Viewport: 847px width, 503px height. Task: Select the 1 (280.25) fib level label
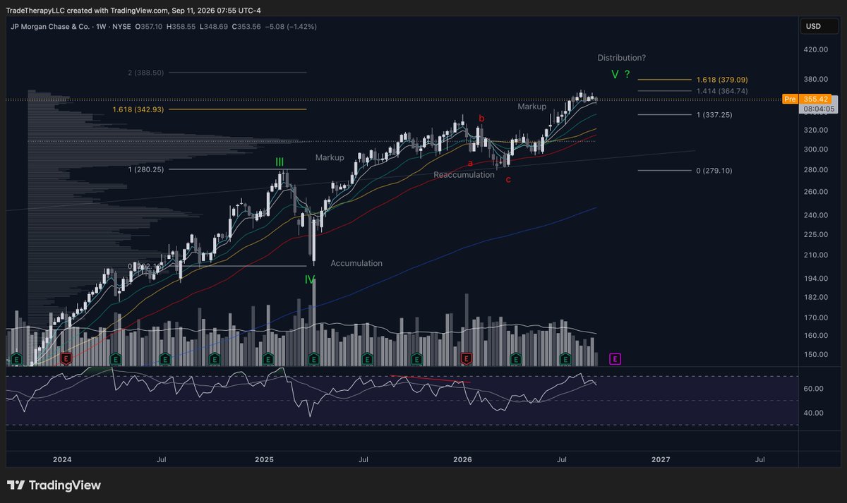[146, 169]
